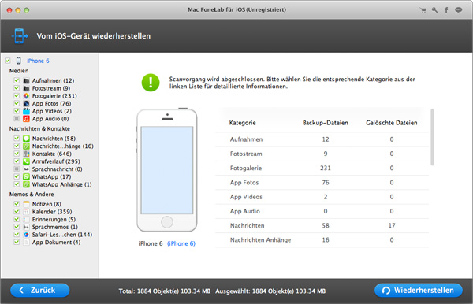Select Safari-Les…chen (144) in sidebar
Image resolution: width=473 pixels, height=304 pixels.
tap(62, 235)
